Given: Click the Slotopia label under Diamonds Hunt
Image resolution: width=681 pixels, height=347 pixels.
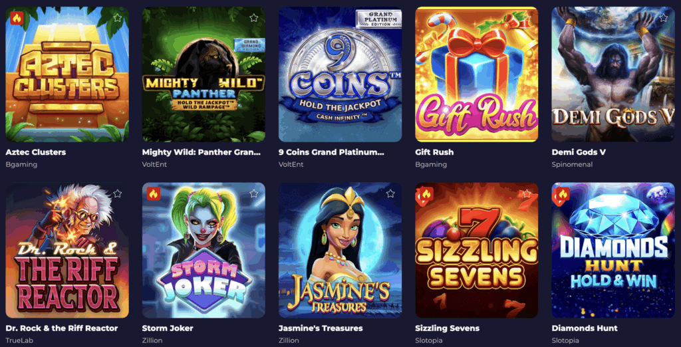Looking at the screenshot, I should 565,340.
